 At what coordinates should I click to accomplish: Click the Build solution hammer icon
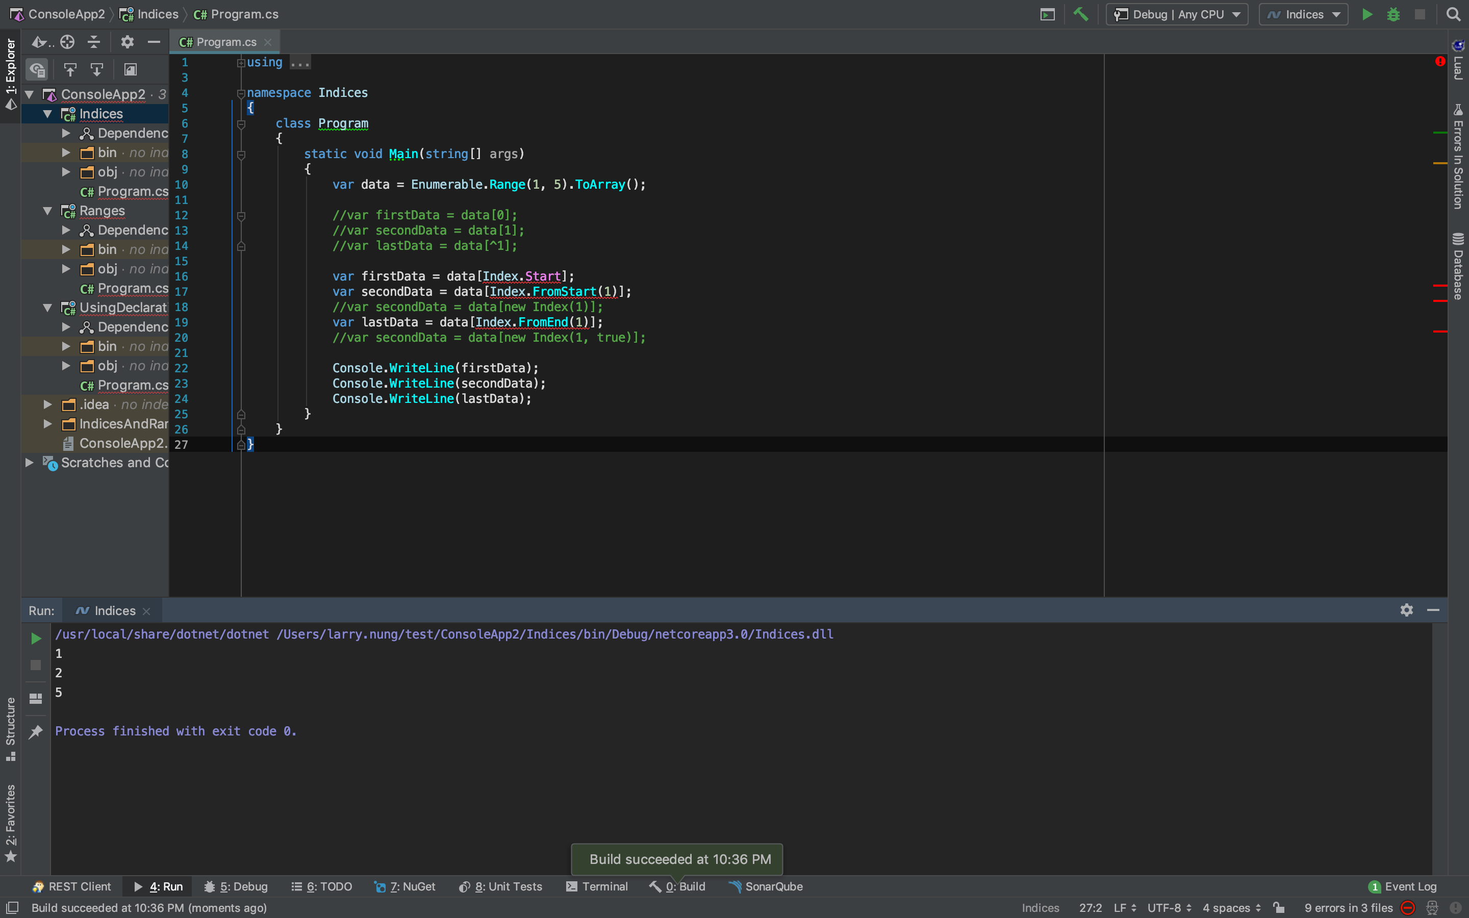click(x=1080, y=14)
